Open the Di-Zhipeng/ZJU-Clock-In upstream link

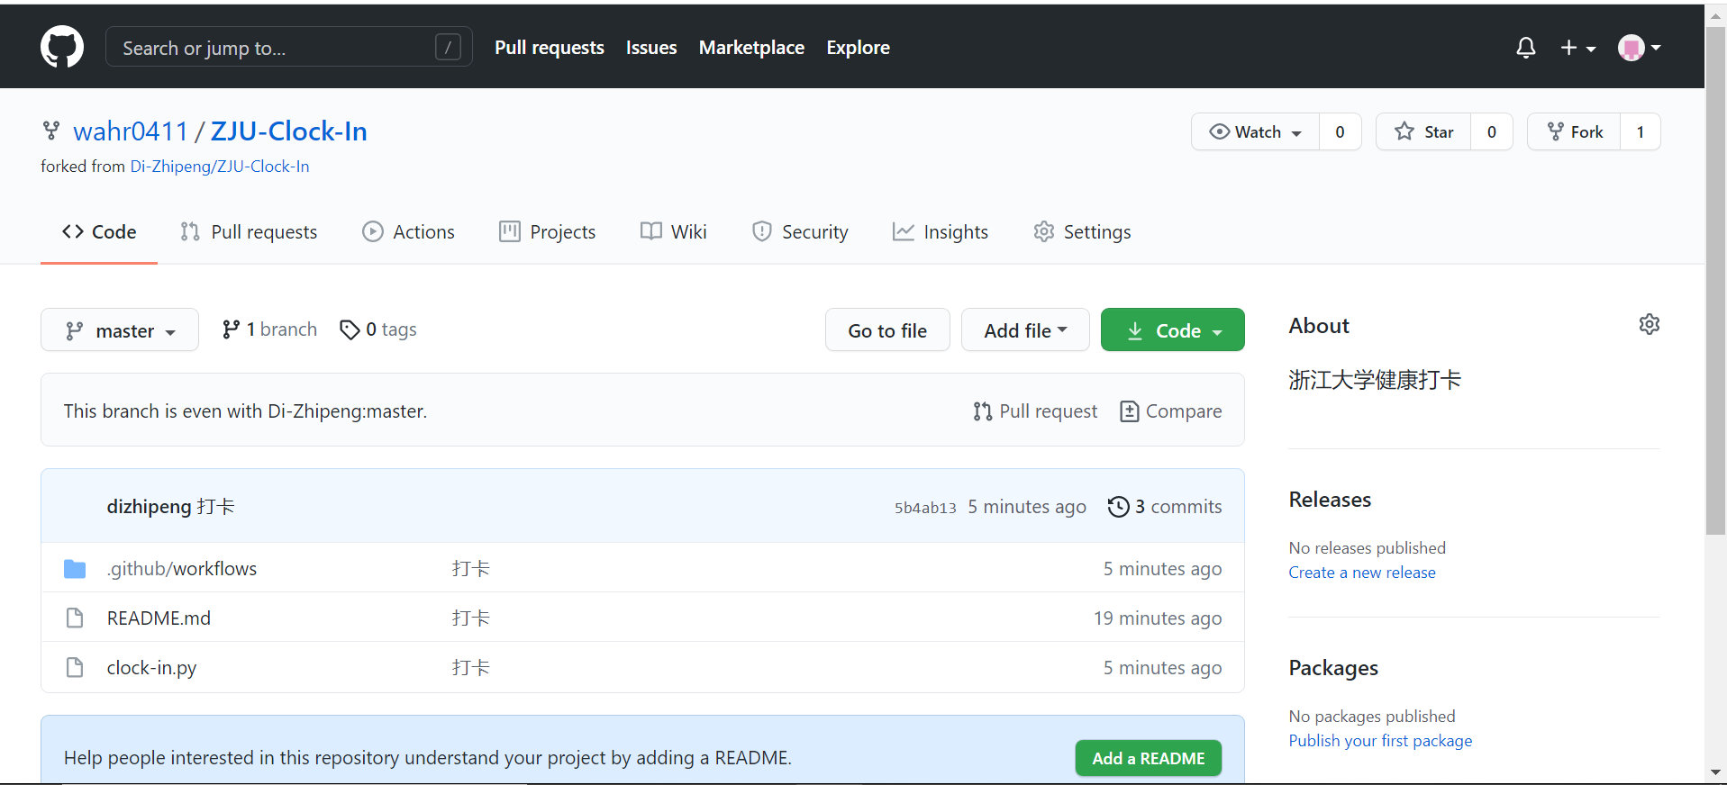click(220, 167)
